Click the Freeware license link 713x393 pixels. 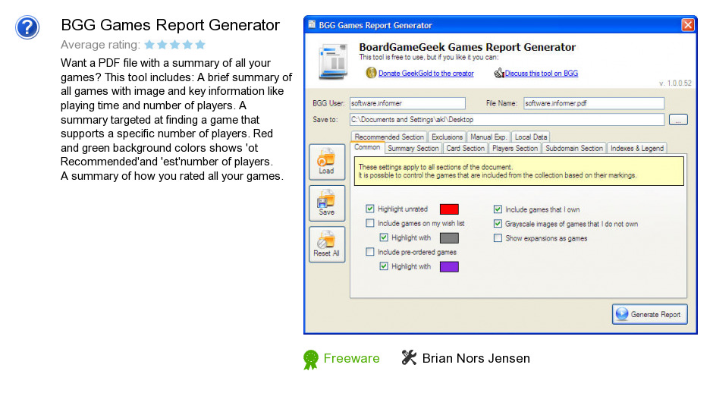pos(351,358)
